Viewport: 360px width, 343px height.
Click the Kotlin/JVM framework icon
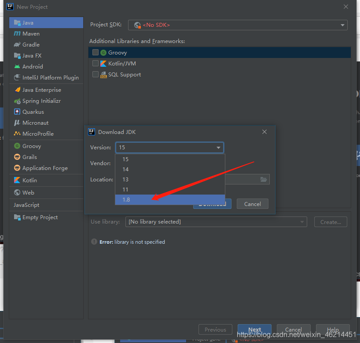point(103,64)
